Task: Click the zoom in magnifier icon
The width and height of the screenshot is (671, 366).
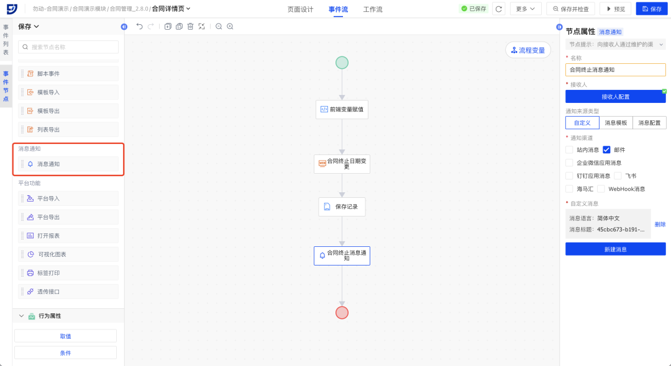Action: 230,27
